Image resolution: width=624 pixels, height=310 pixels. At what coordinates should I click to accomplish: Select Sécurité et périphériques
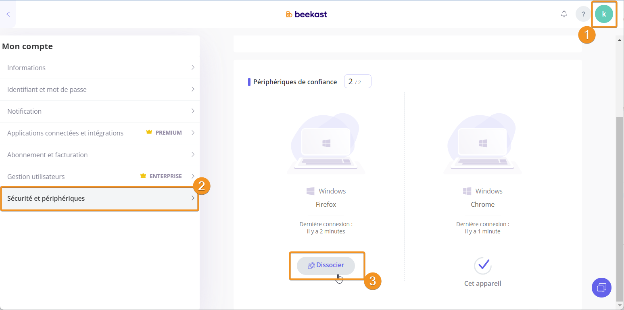coord(100,198)
